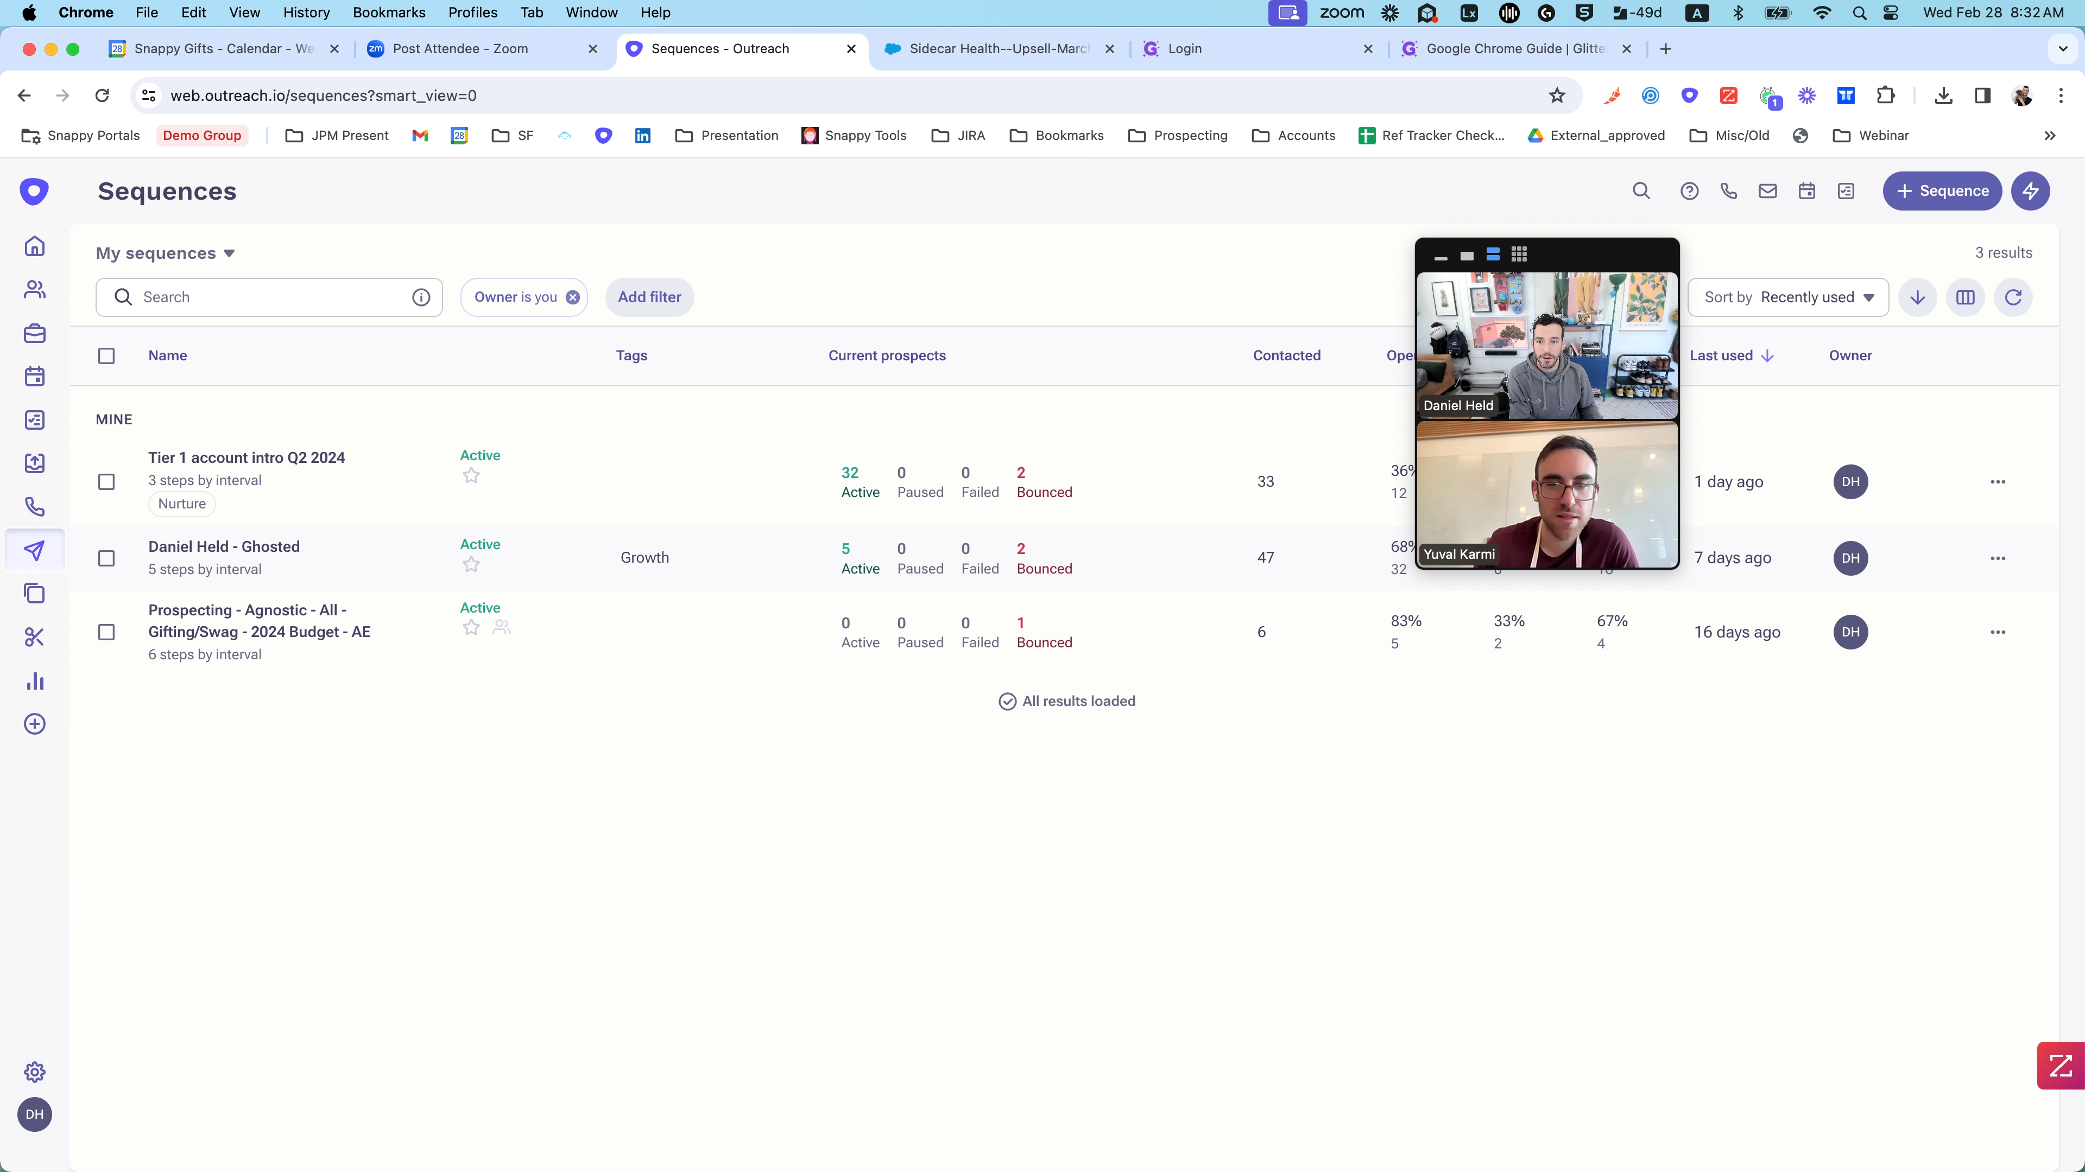Switch to Sidecar Health Upsell tab
The width and height of the screenshot is (2085, 1172).
point(999,48)
